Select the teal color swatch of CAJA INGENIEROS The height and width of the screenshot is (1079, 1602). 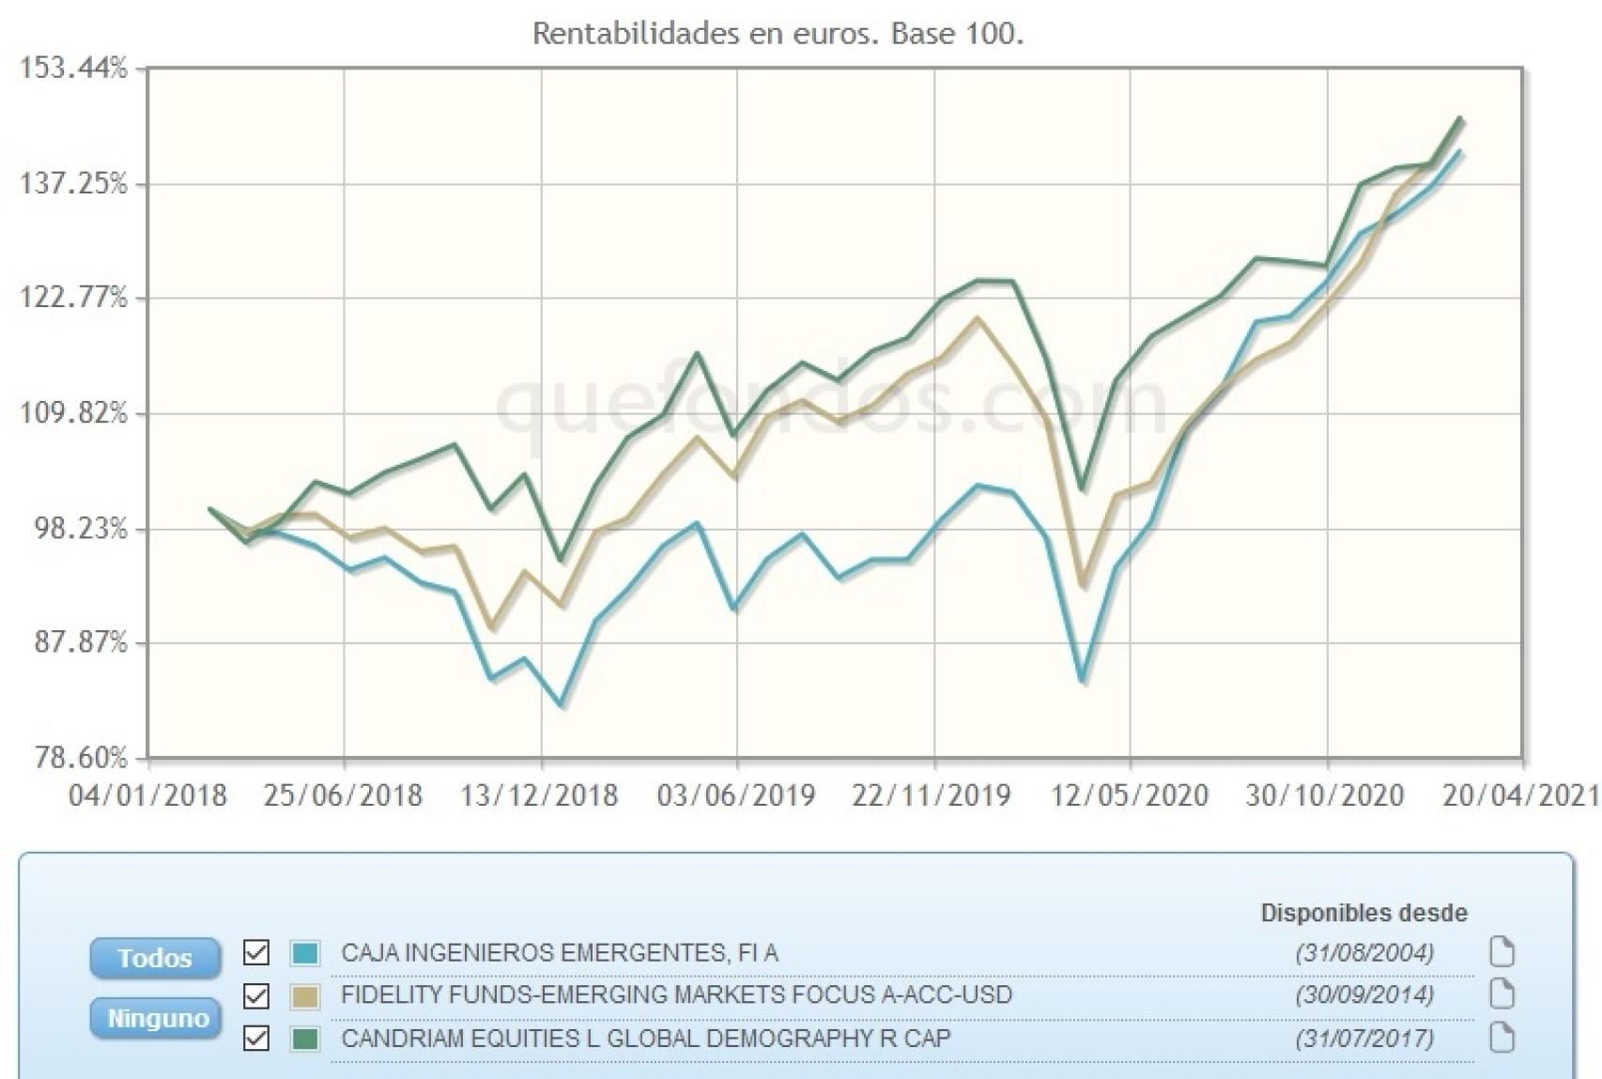click(x=304, y=953)
